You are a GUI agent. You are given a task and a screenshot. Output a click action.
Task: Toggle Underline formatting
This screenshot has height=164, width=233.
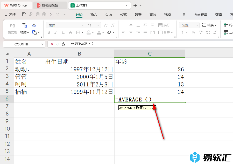coord(63,32)
